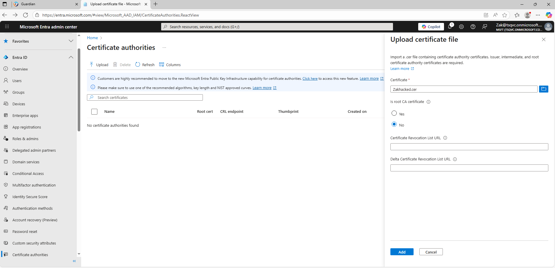Click info icon next to Is root CA certificate
The height and width of the screenshot is (268, 555).
428,102
